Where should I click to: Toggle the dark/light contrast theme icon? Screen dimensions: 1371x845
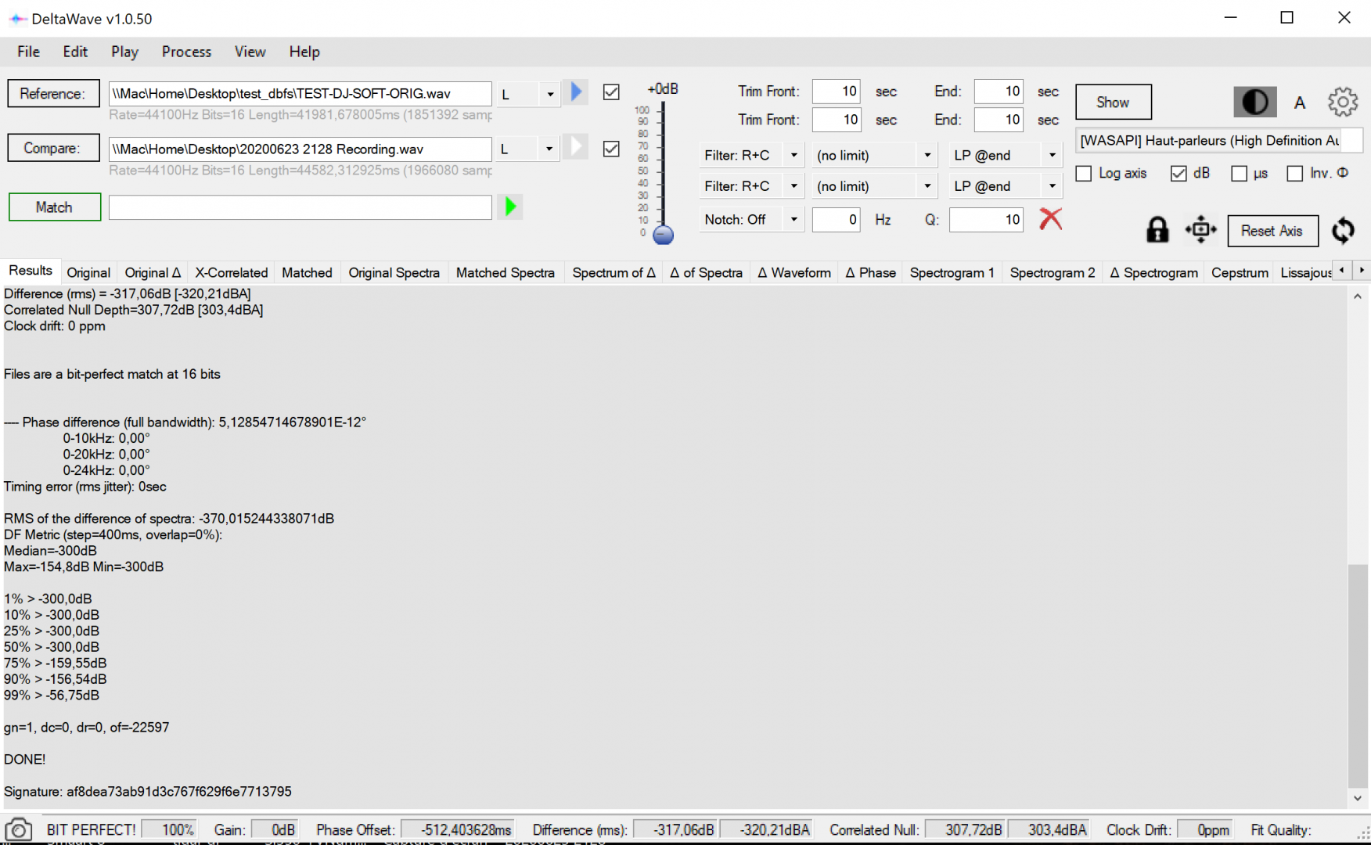coord(1254,102)
